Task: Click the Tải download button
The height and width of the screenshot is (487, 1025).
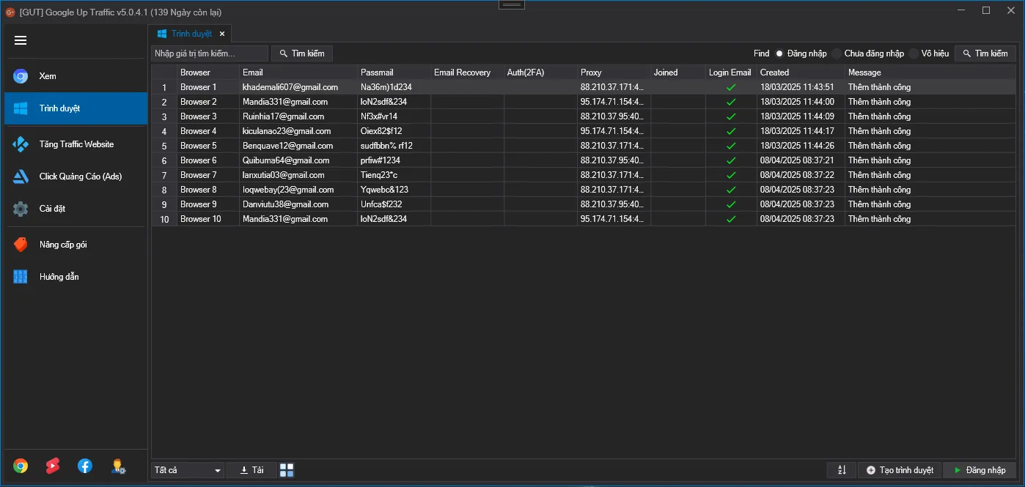Action: click(x=251, y=470)
